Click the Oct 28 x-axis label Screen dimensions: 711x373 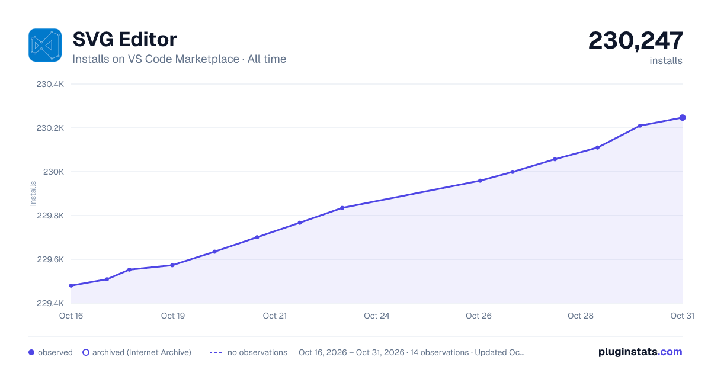click(581, 316)
